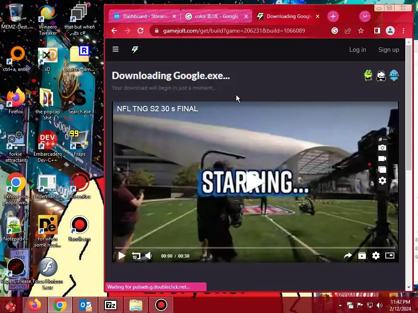Open the video playlist icon in player controls
Image resolution: width=418 pixels, height=313 pixels.
[x=362, y=256]
